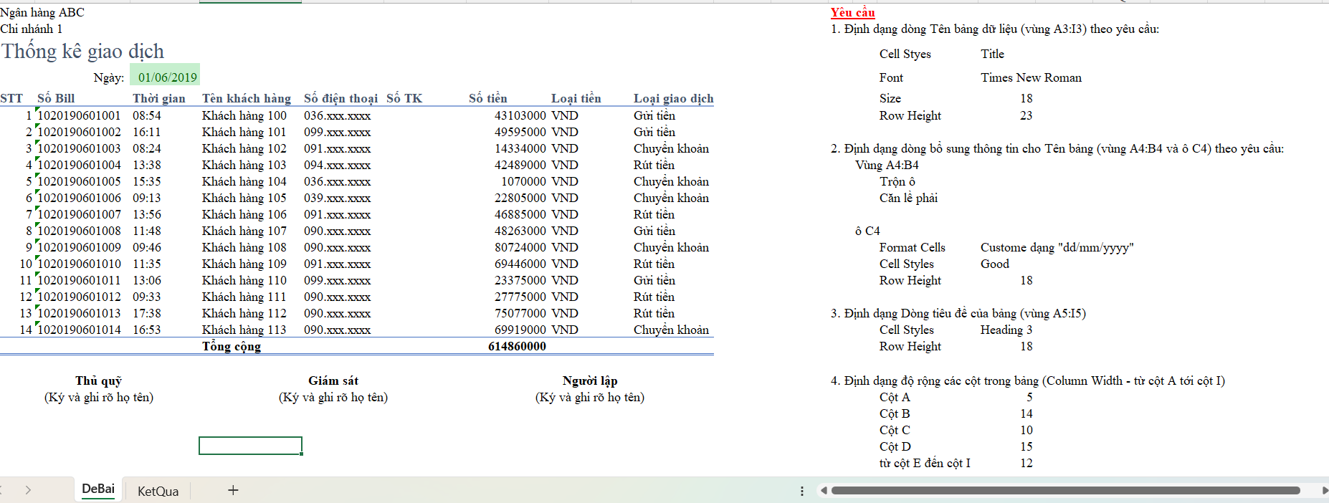This screenshot has width=1329, height=503.
Task: Select the 'Người lập' signature cell
Action: coord(590,380)
